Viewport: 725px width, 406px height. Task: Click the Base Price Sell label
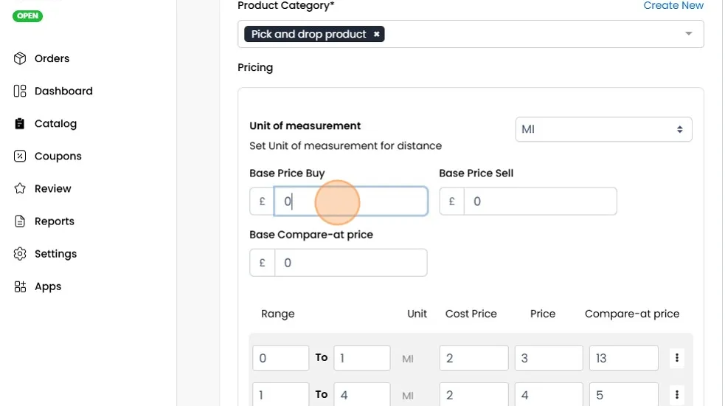476,173
